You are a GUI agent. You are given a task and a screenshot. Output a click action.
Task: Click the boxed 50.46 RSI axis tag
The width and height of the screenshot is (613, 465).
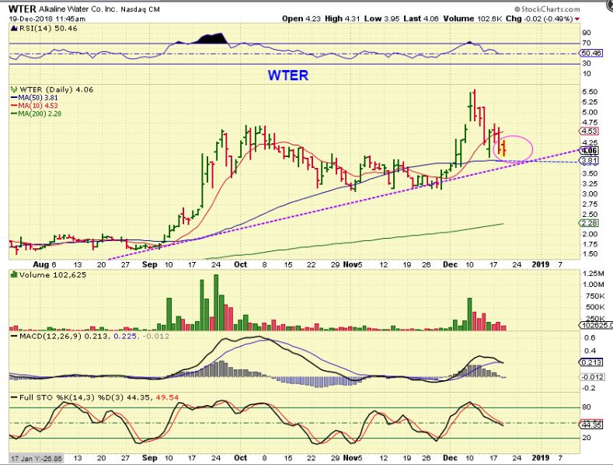coord(591,53)
